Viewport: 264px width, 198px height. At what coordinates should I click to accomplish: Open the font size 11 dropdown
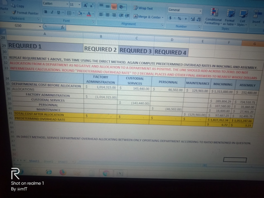pyautogui.click(x=79, y=5)
